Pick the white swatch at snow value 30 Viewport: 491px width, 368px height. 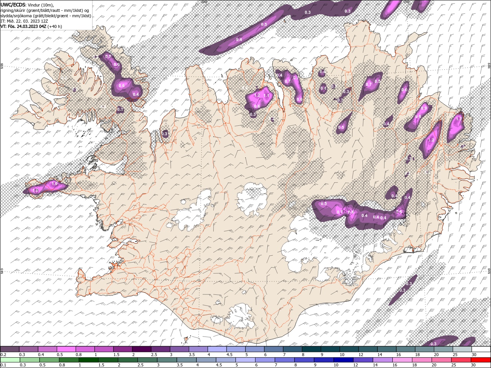tap(481, 349)
